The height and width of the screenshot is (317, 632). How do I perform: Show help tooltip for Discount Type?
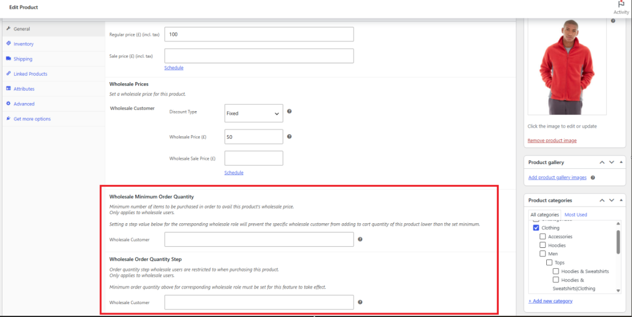(289, 111)
